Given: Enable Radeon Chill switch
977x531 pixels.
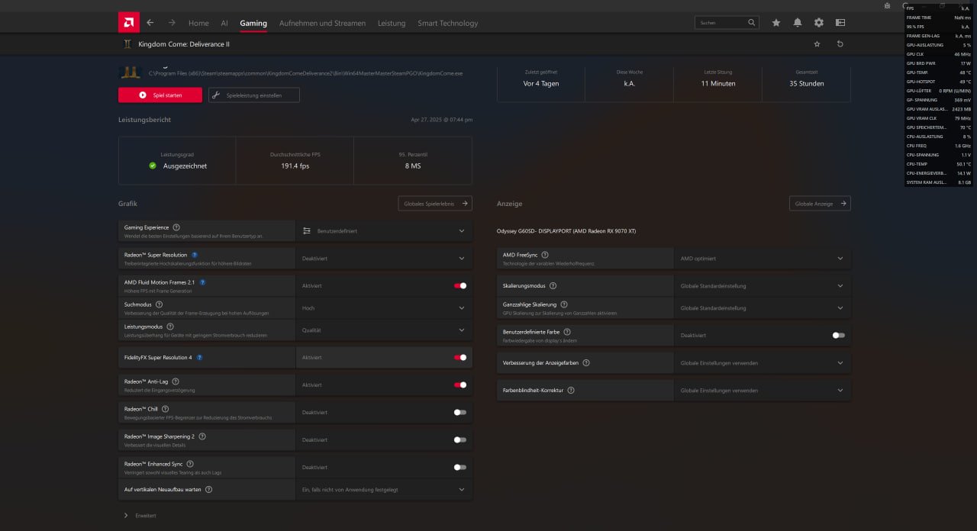Looking at the screenshot, I should 460,413.
